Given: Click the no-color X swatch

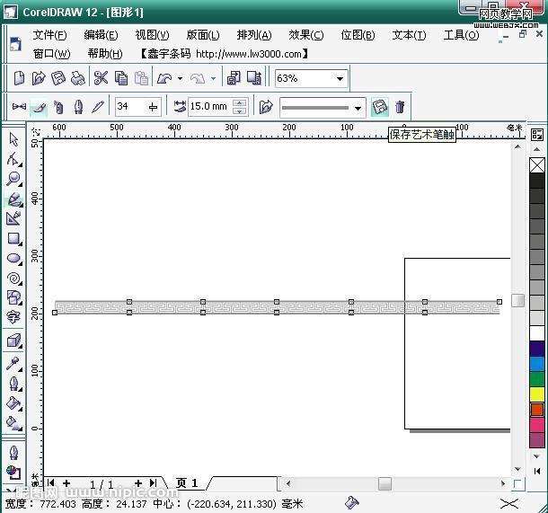Looking at the screenshot, I should tap(537, 165).
